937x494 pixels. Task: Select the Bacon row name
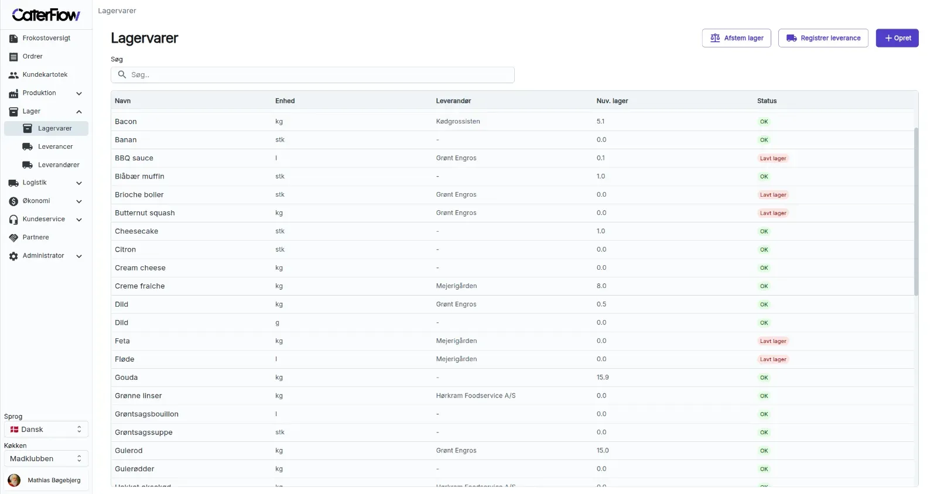coord(126,122)
